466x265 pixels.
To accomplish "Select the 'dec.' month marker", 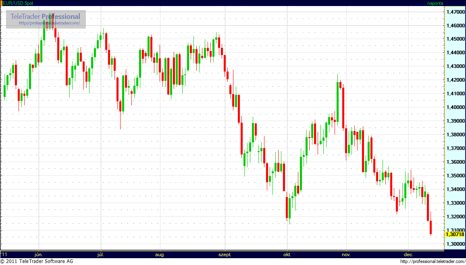I will click(x=408, y=255).
